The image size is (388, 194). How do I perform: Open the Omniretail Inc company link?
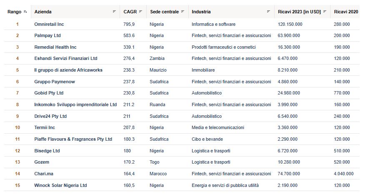[49, 24]
